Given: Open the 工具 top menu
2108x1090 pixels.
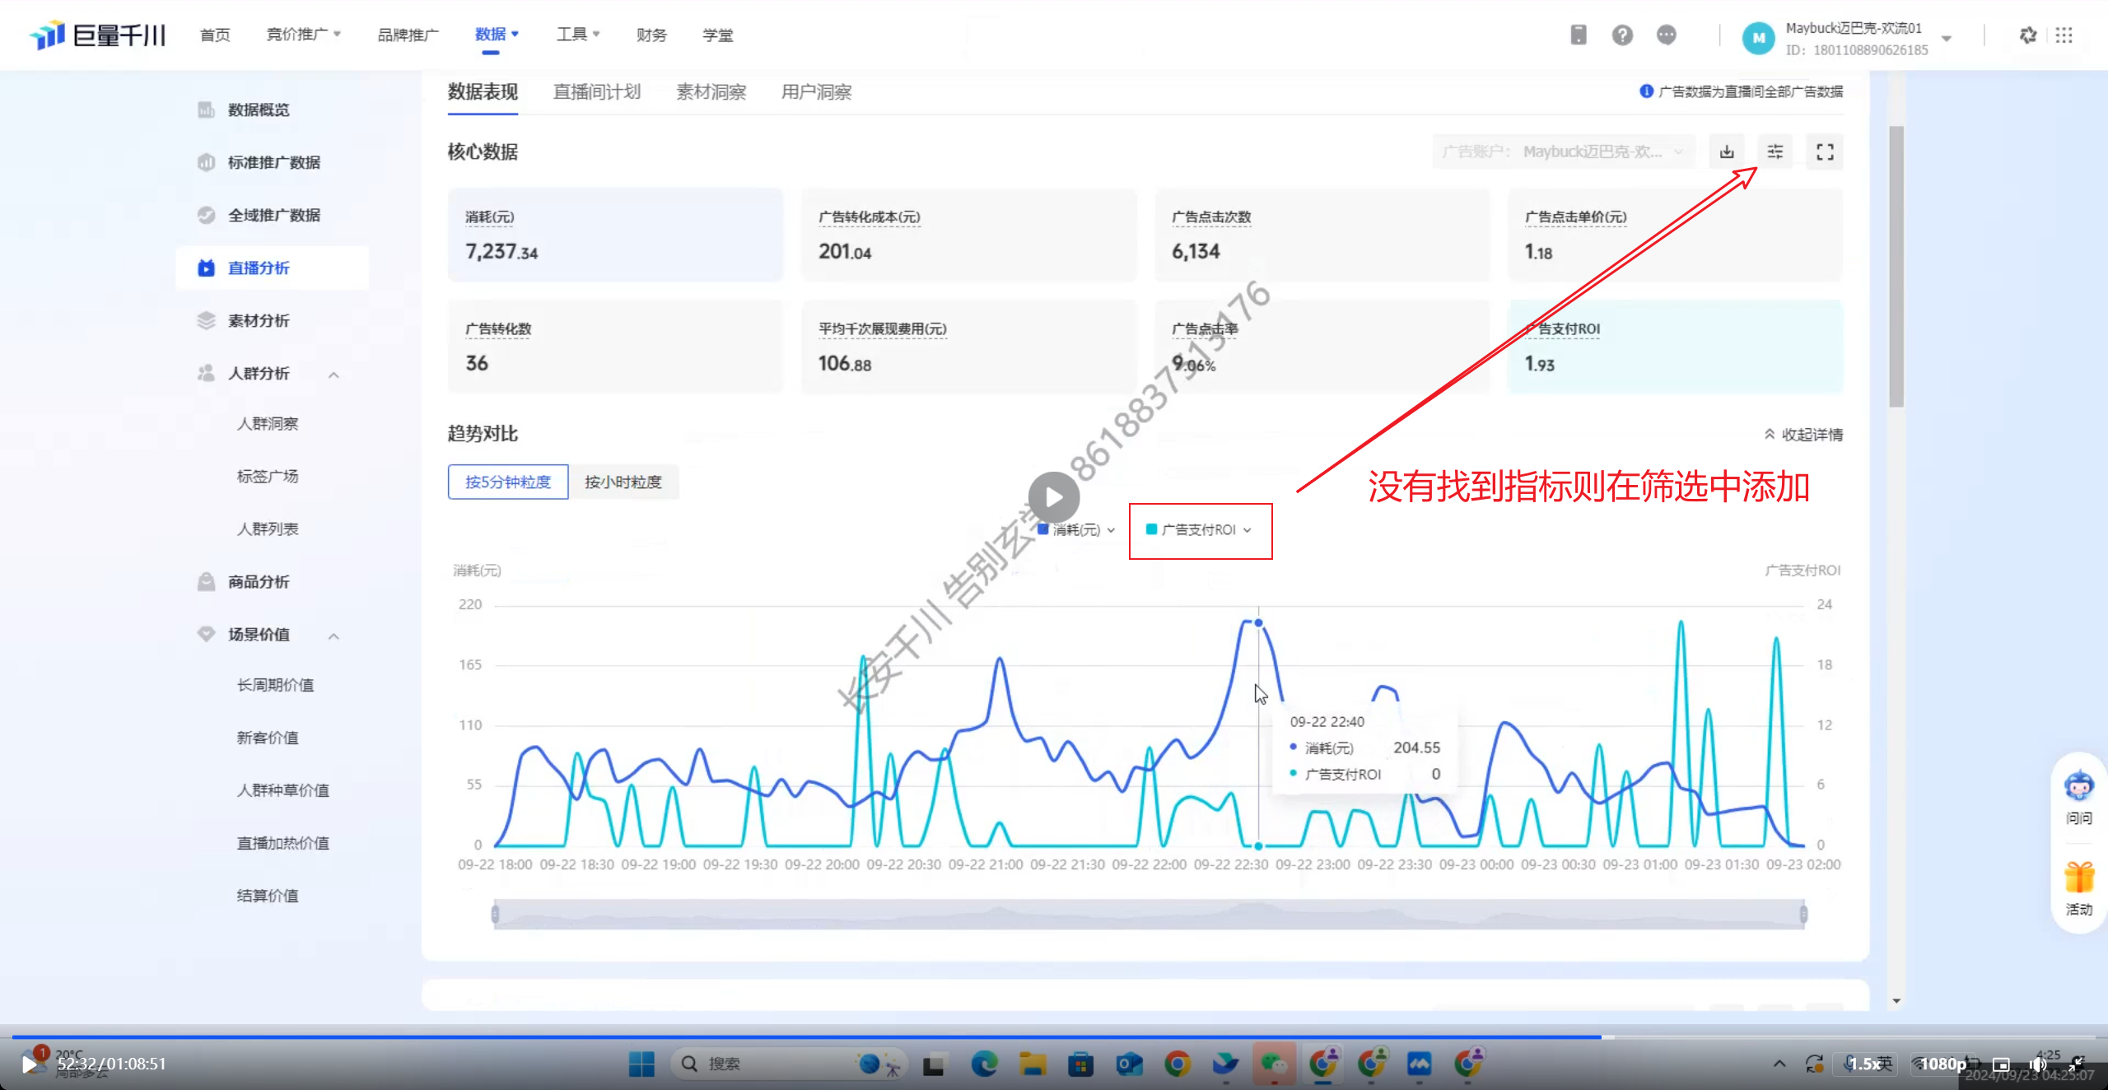Looking at the screenshot, I should click(x=577, y=35).
